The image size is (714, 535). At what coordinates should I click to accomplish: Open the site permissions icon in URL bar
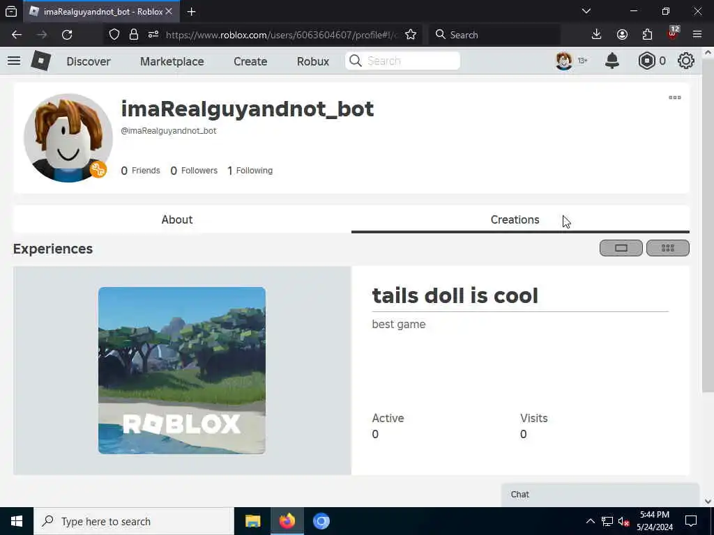(153, 35)
